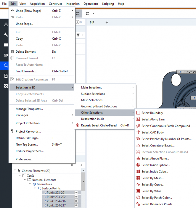Click the Select Above Plane icon
Image resolution: width=196 pixels, height=208 pixels.
pos(138,158)
